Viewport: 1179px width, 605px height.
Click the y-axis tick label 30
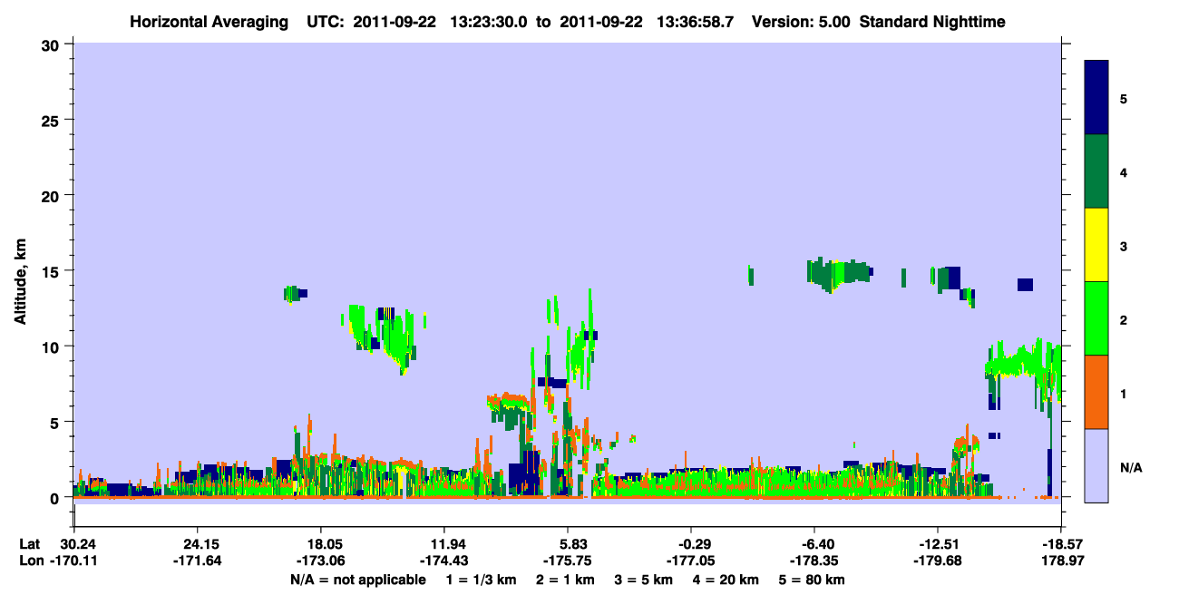tap(53, 44)
